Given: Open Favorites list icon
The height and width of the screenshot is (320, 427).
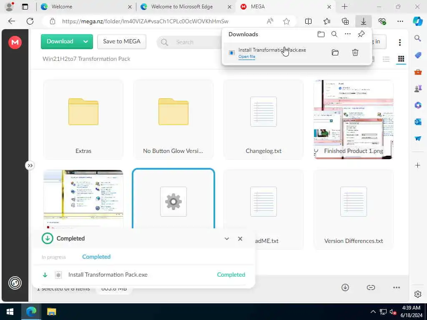Looking at the screenshot, I should 327,21.
